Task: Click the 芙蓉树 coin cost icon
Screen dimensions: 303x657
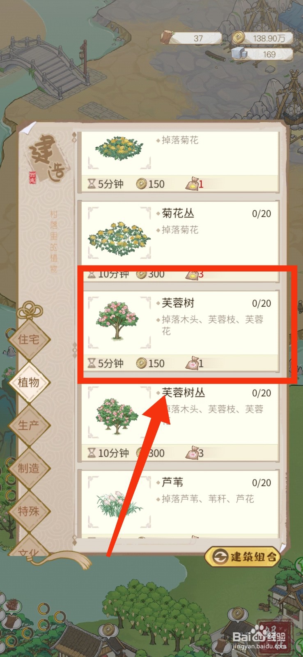Action: (x=141, y=363)
